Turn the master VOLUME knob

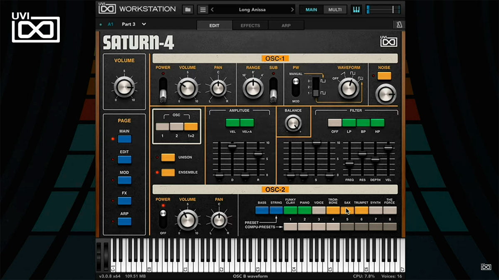(x=124, y=87)
